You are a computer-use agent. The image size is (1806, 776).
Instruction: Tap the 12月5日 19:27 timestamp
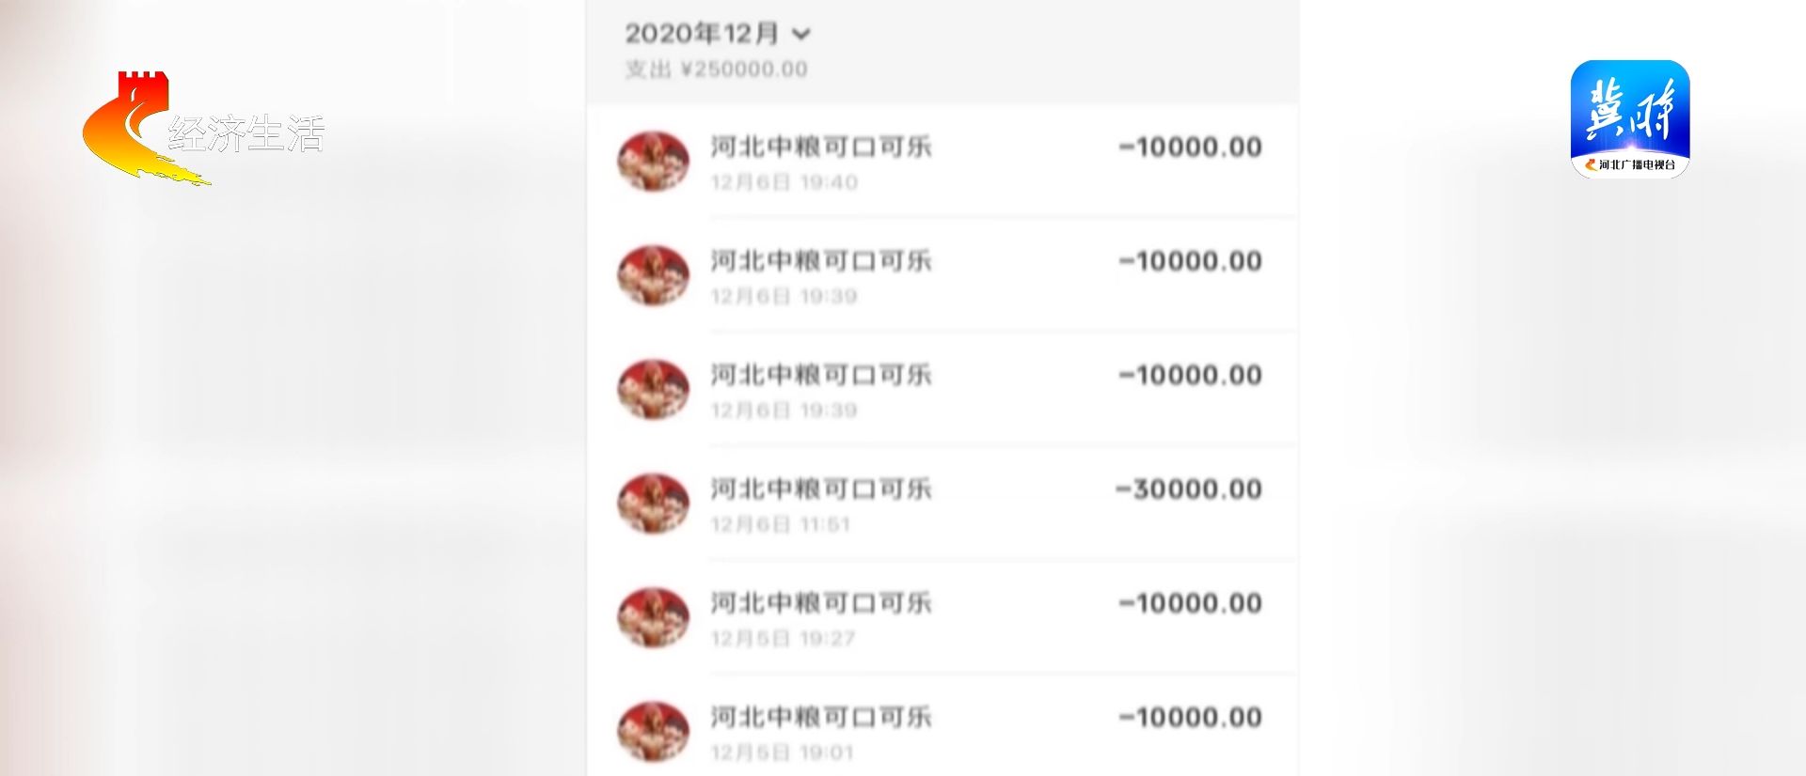(783, 639)
